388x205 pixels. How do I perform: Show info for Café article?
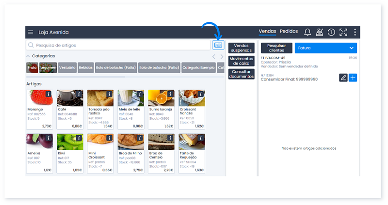pyautogui.click(x=79, y=94)
